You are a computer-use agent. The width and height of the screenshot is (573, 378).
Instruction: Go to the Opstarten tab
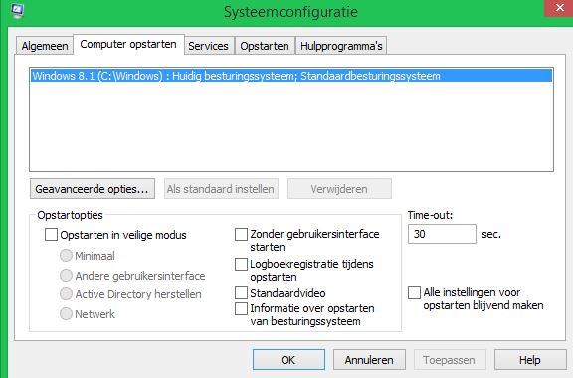point(265,46)
